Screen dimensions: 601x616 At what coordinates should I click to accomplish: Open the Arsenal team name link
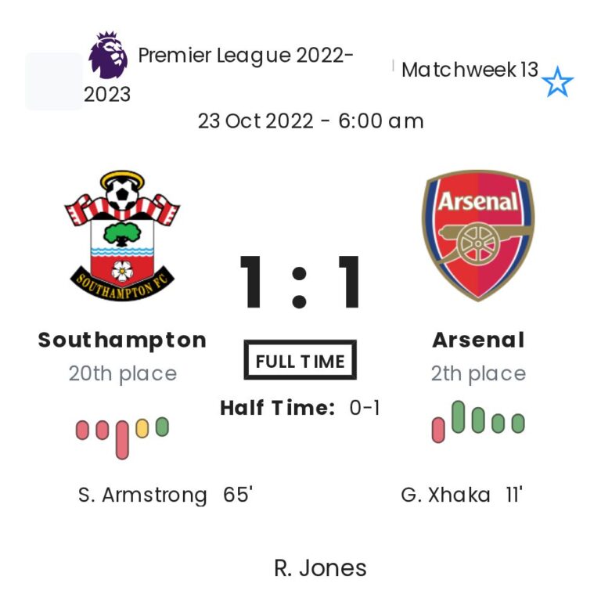478,340
